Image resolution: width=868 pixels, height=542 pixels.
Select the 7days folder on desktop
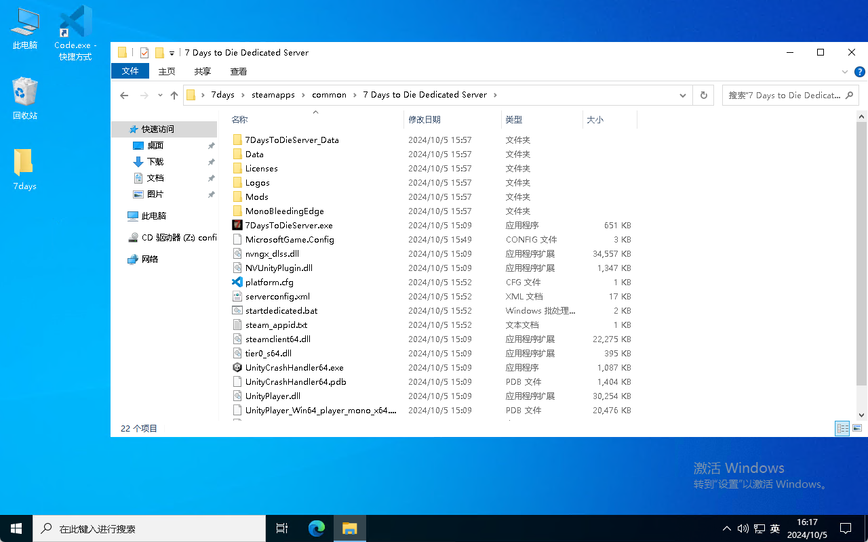(x=24, y=169)
